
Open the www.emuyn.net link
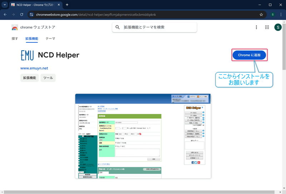pyautogui.click(x=34, y=68)
